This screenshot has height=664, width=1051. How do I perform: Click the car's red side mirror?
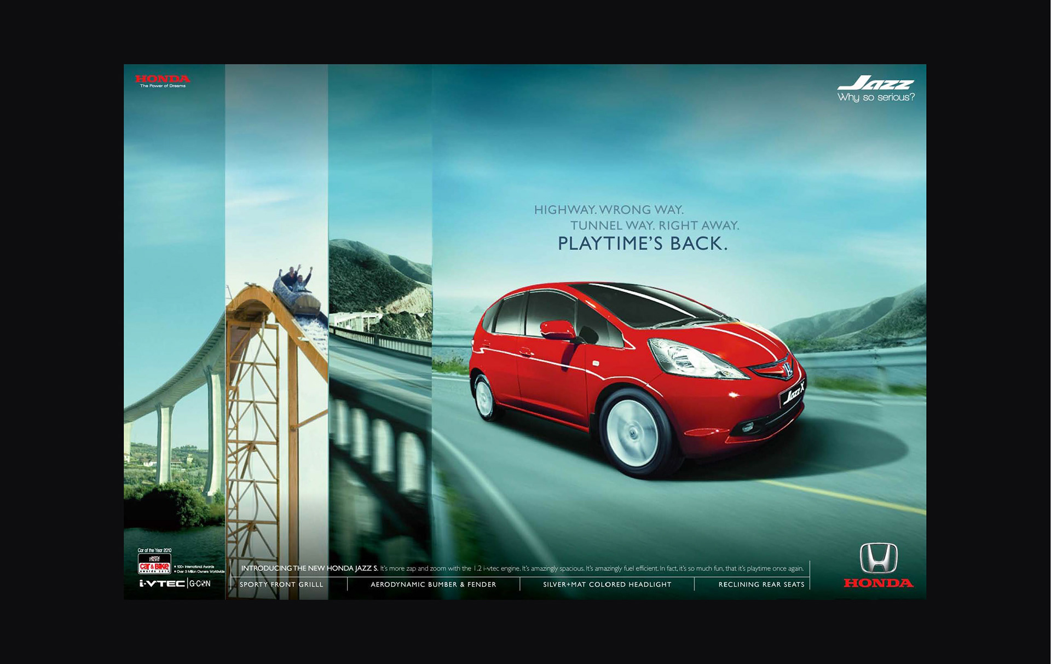coord(557,330)
